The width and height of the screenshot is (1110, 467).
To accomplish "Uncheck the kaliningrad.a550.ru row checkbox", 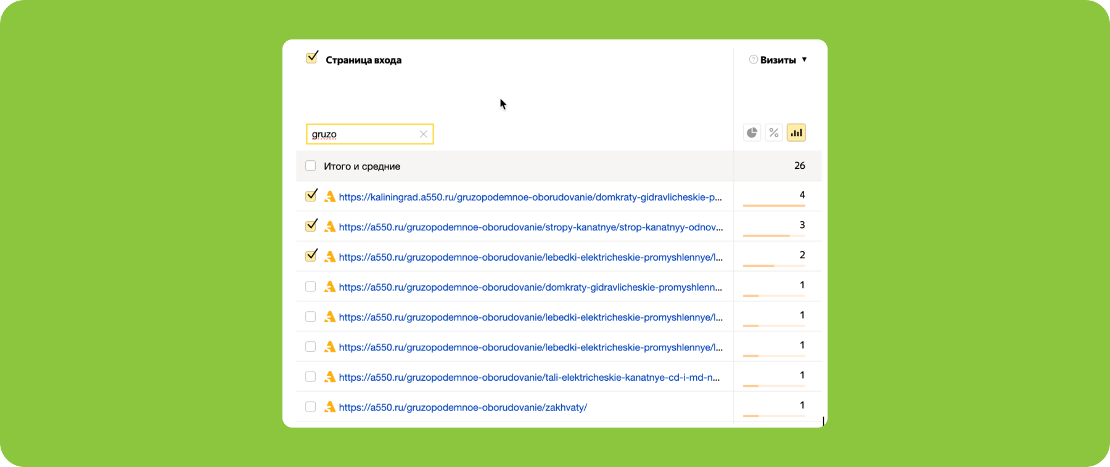I will click(311, 197).
